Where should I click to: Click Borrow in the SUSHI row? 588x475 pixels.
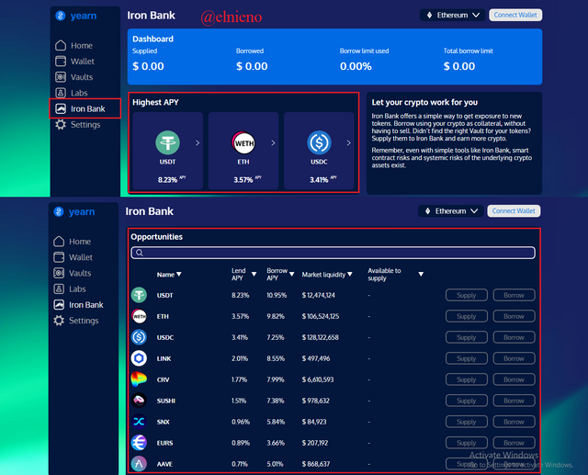coord(514,401)
